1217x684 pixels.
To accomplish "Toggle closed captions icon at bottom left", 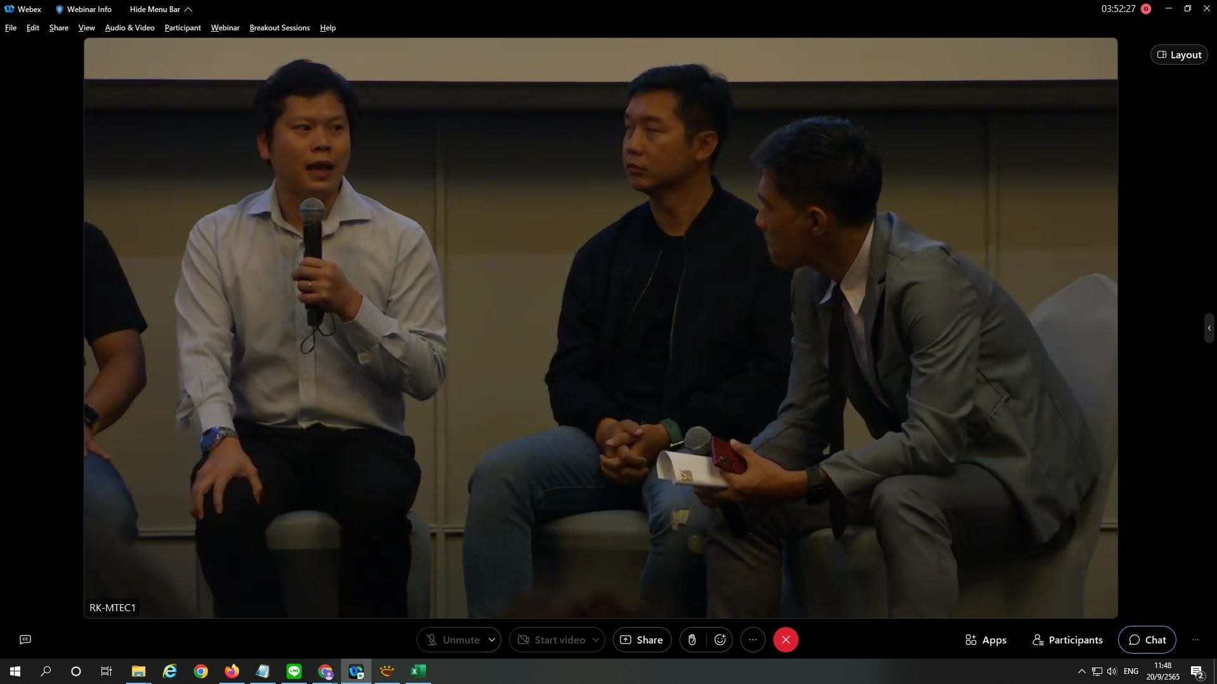I will (25, 640).
